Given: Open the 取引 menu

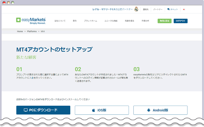Looking at the screenshot, I should pos(75,21).
